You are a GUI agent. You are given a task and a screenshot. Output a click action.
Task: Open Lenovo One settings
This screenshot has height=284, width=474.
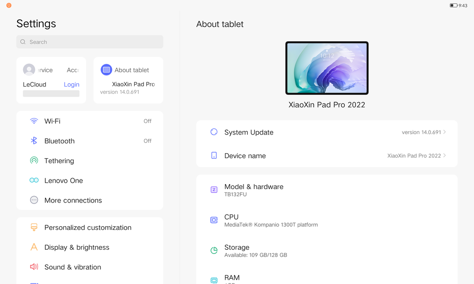point(90,180)
